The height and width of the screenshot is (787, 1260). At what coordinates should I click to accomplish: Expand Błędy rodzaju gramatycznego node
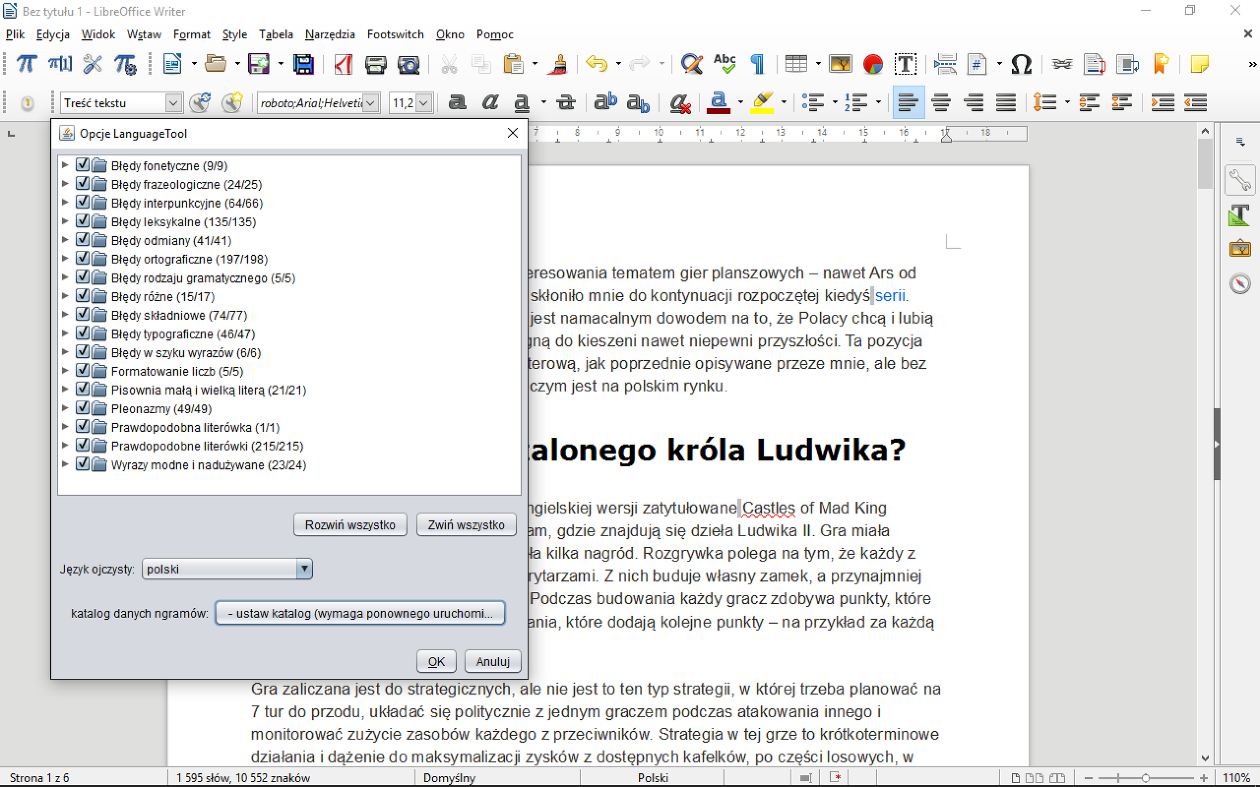(x=65, y=277)
